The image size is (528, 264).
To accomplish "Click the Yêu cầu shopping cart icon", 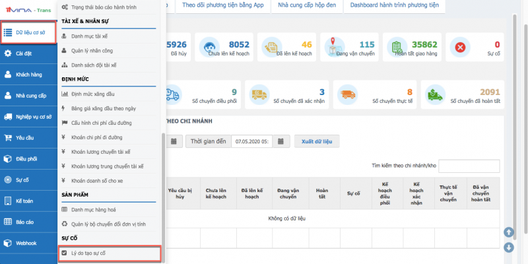I will (7, 137).
